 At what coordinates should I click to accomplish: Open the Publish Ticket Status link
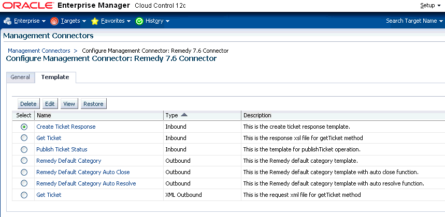[x=62, y=149]
